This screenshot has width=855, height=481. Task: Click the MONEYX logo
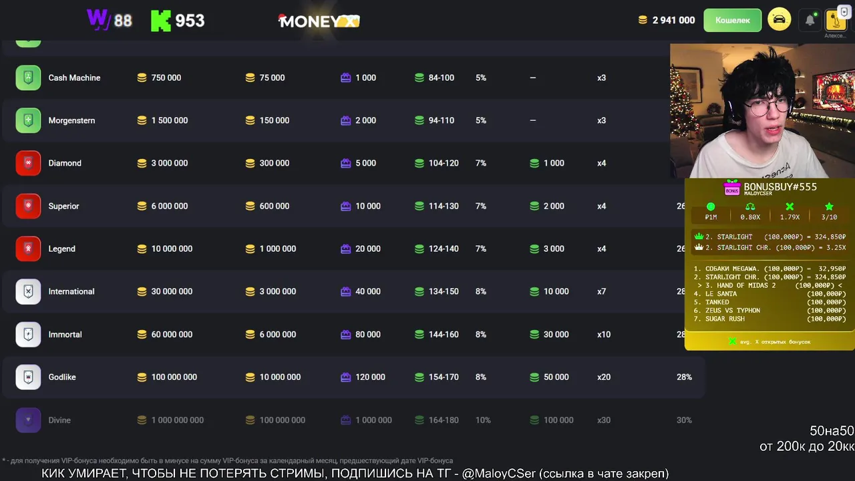click(319, 21)
